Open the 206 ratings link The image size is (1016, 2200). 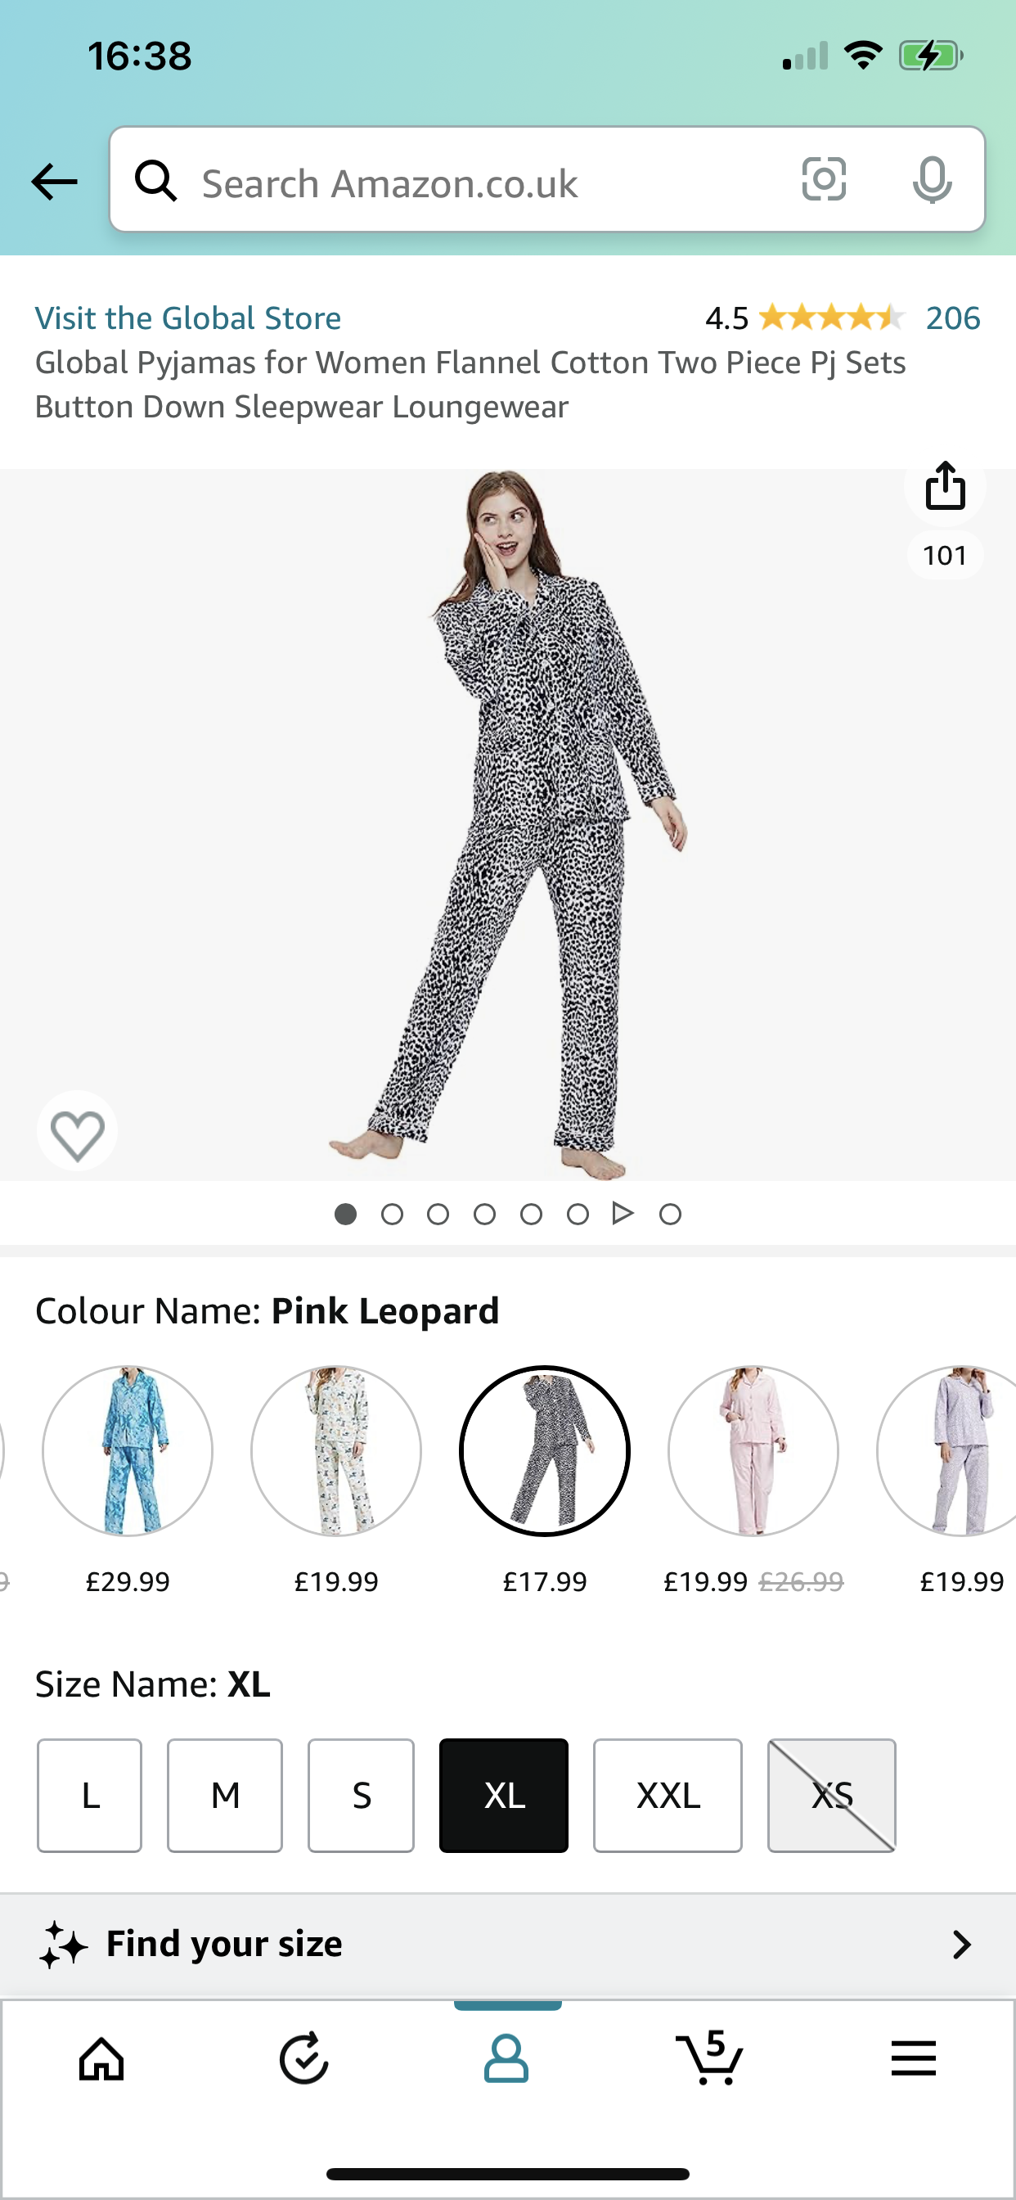coord(953,318)
